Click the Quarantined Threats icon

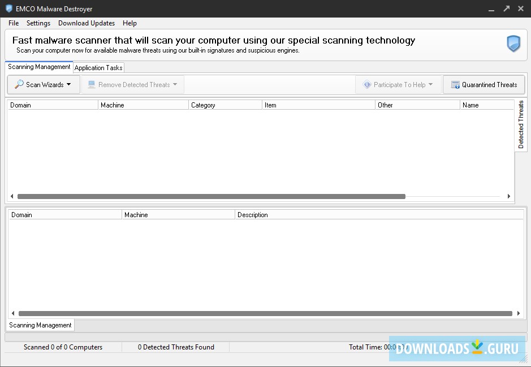455,85
